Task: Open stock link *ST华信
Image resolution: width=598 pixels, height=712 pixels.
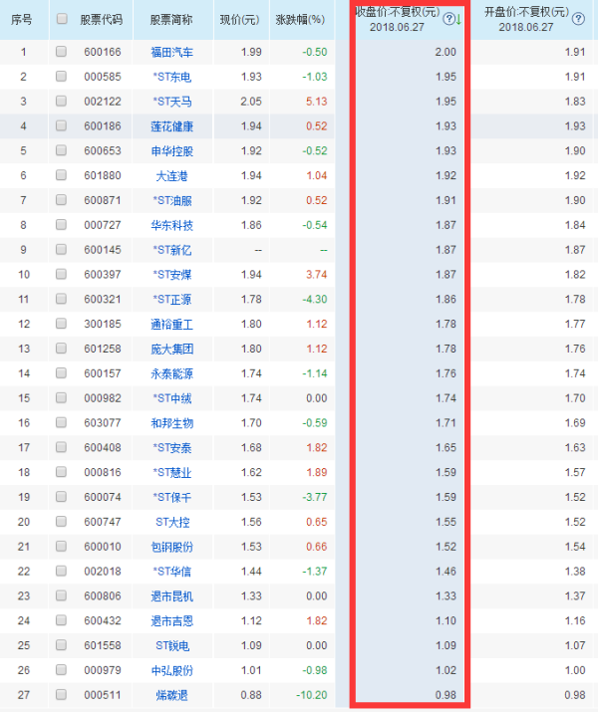Action: (171, 572)
